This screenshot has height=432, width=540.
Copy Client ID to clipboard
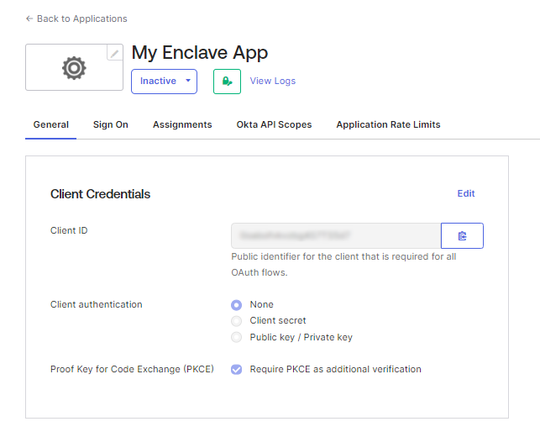[x=462, y=236]
